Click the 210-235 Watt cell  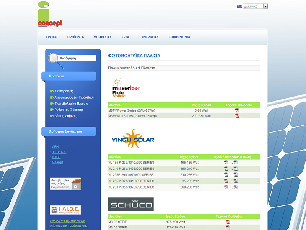[190, 175]
